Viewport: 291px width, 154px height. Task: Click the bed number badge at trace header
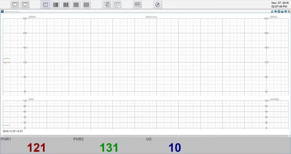(x=2, y=12)
